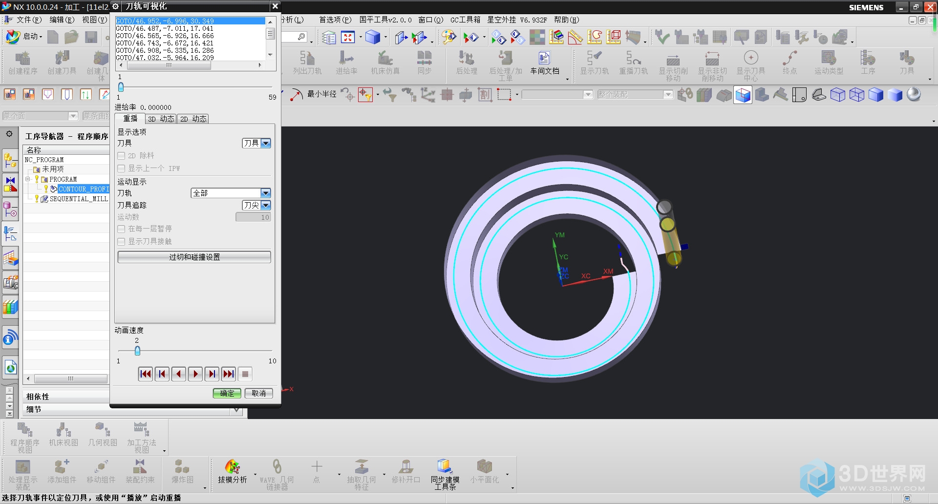The width and height of the screenshot is (938, 504).
Task: Open the 编辑(E) menu
Action: pos(62,20)
